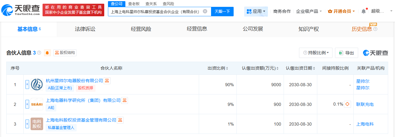
Task: Open the 联联充电 related product link
Action: [x=365, y=104]
